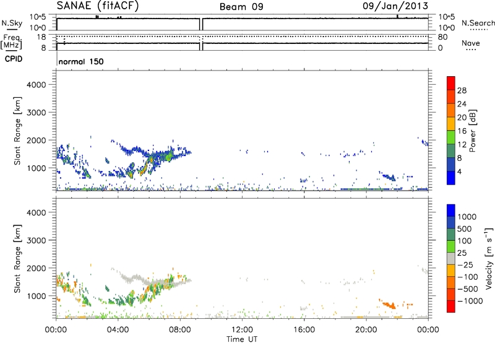Click the '16:00' time tick label
Screen dimensions: 495x343
coord(304,330)
